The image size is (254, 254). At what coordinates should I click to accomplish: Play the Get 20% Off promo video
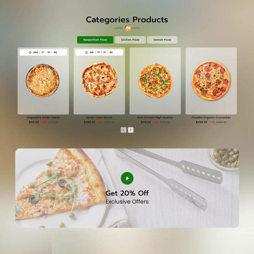coord(127,178)
